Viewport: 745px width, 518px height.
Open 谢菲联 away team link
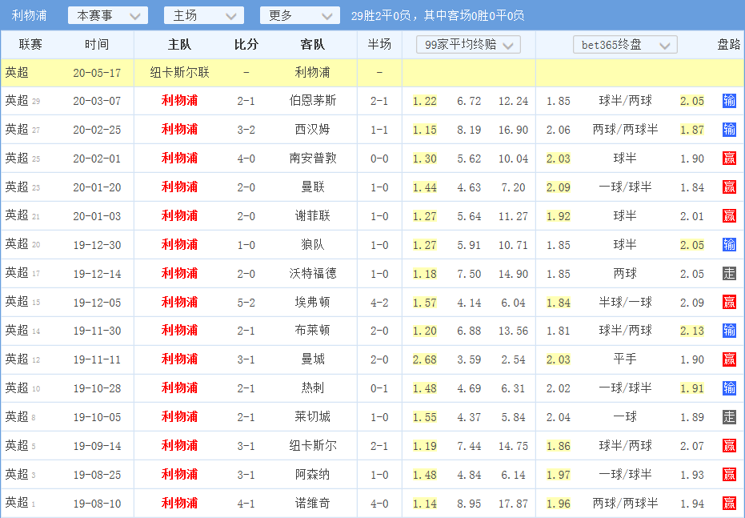point(313,215)
